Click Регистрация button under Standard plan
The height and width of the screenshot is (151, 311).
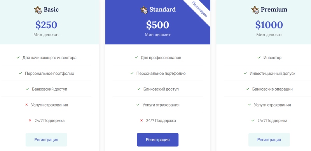[158, 140]
